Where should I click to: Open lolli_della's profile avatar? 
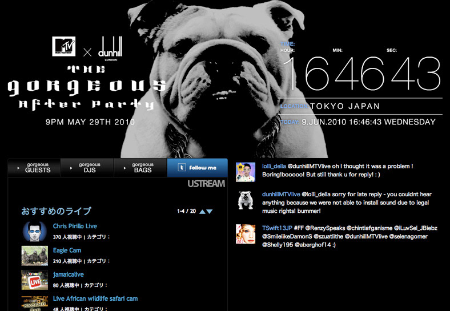246,172
